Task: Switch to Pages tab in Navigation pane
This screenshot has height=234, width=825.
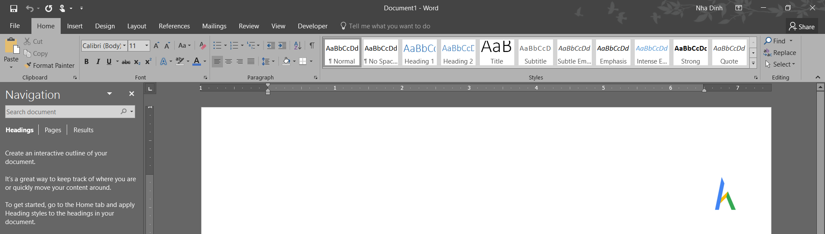Action: point(53,130)
